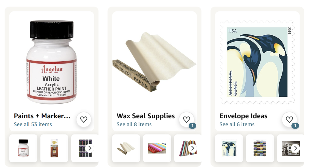The width and height of the screenshot is (310, 168).
Task: Open the large penguin stamp image
Action: (x=257, y=62)
